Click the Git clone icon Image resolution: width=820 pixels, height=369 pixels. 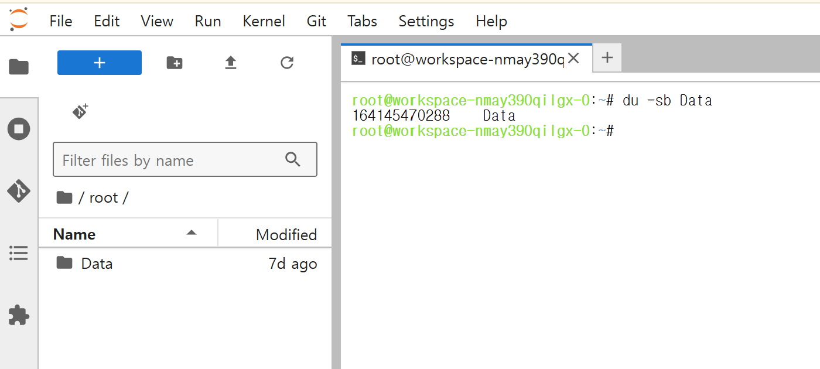click(80, 111)
